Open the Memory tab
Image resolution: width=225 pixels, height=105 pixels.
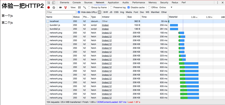tap(152, 3)
